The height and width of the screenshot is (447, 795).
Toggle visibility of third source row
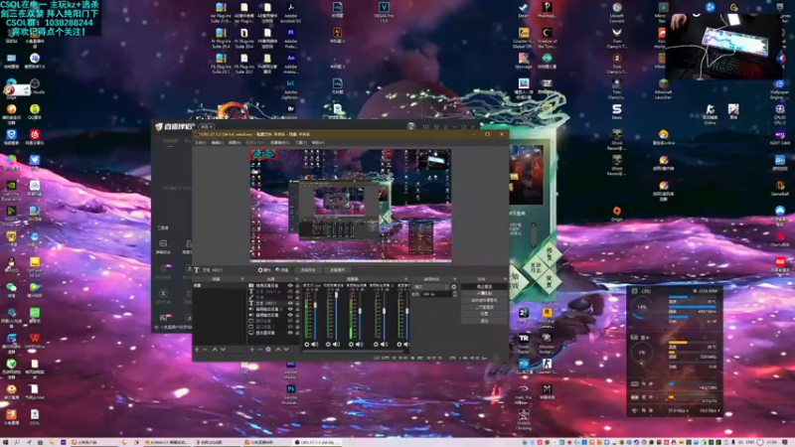(x=290, y=297)
